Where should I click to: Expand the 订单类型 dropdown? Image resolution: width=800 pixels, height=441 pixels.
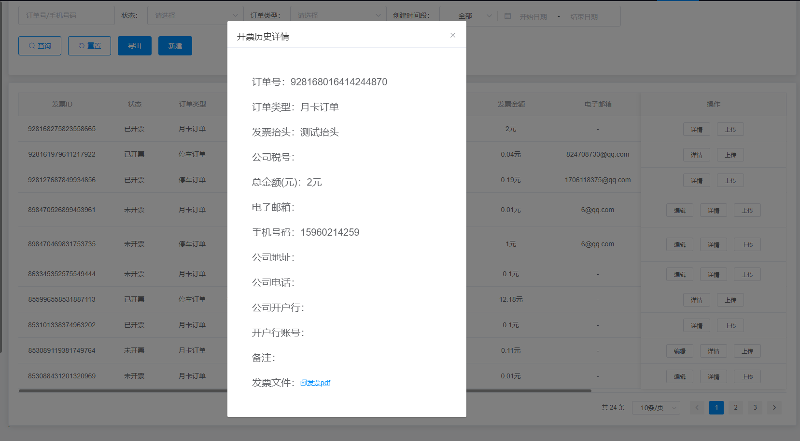pos(338,15)
